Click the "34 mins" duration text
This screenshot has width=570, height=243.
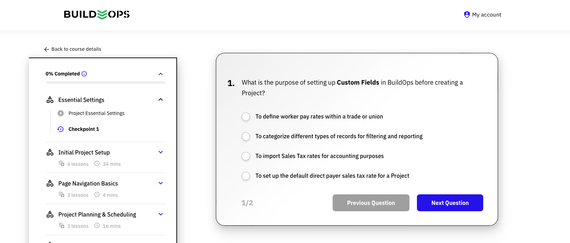[x=112, y=164]
